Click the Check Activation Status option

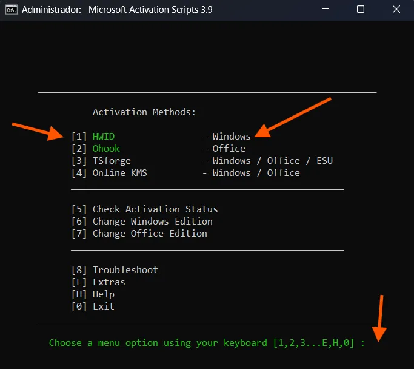click(x=155, y=209)
